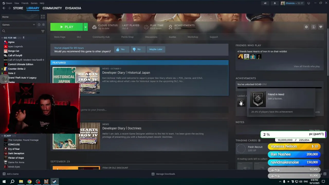Open the Games menu
Image resolution: width=329 pixels, height=185 pixels.
(34, 3)
